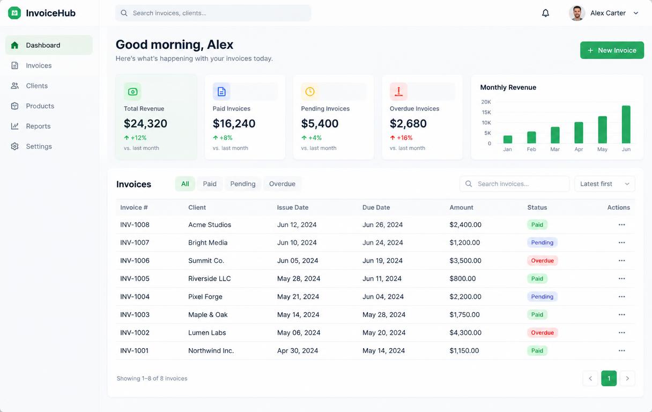Click the Jan bar in Monthly Revenue chart
The width and height of the screenshot is (652, 412).
point(508,139)
